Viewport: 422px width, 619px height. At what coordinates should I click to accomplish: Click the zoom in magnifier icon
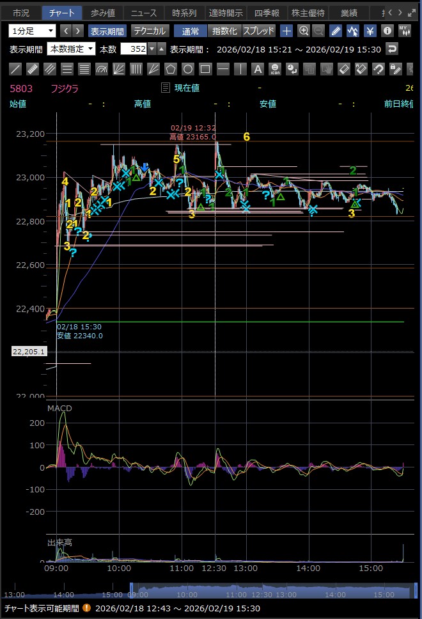coord(303,31)
